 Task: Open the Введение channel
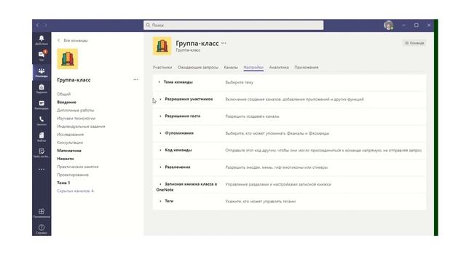tap(66, 102)
